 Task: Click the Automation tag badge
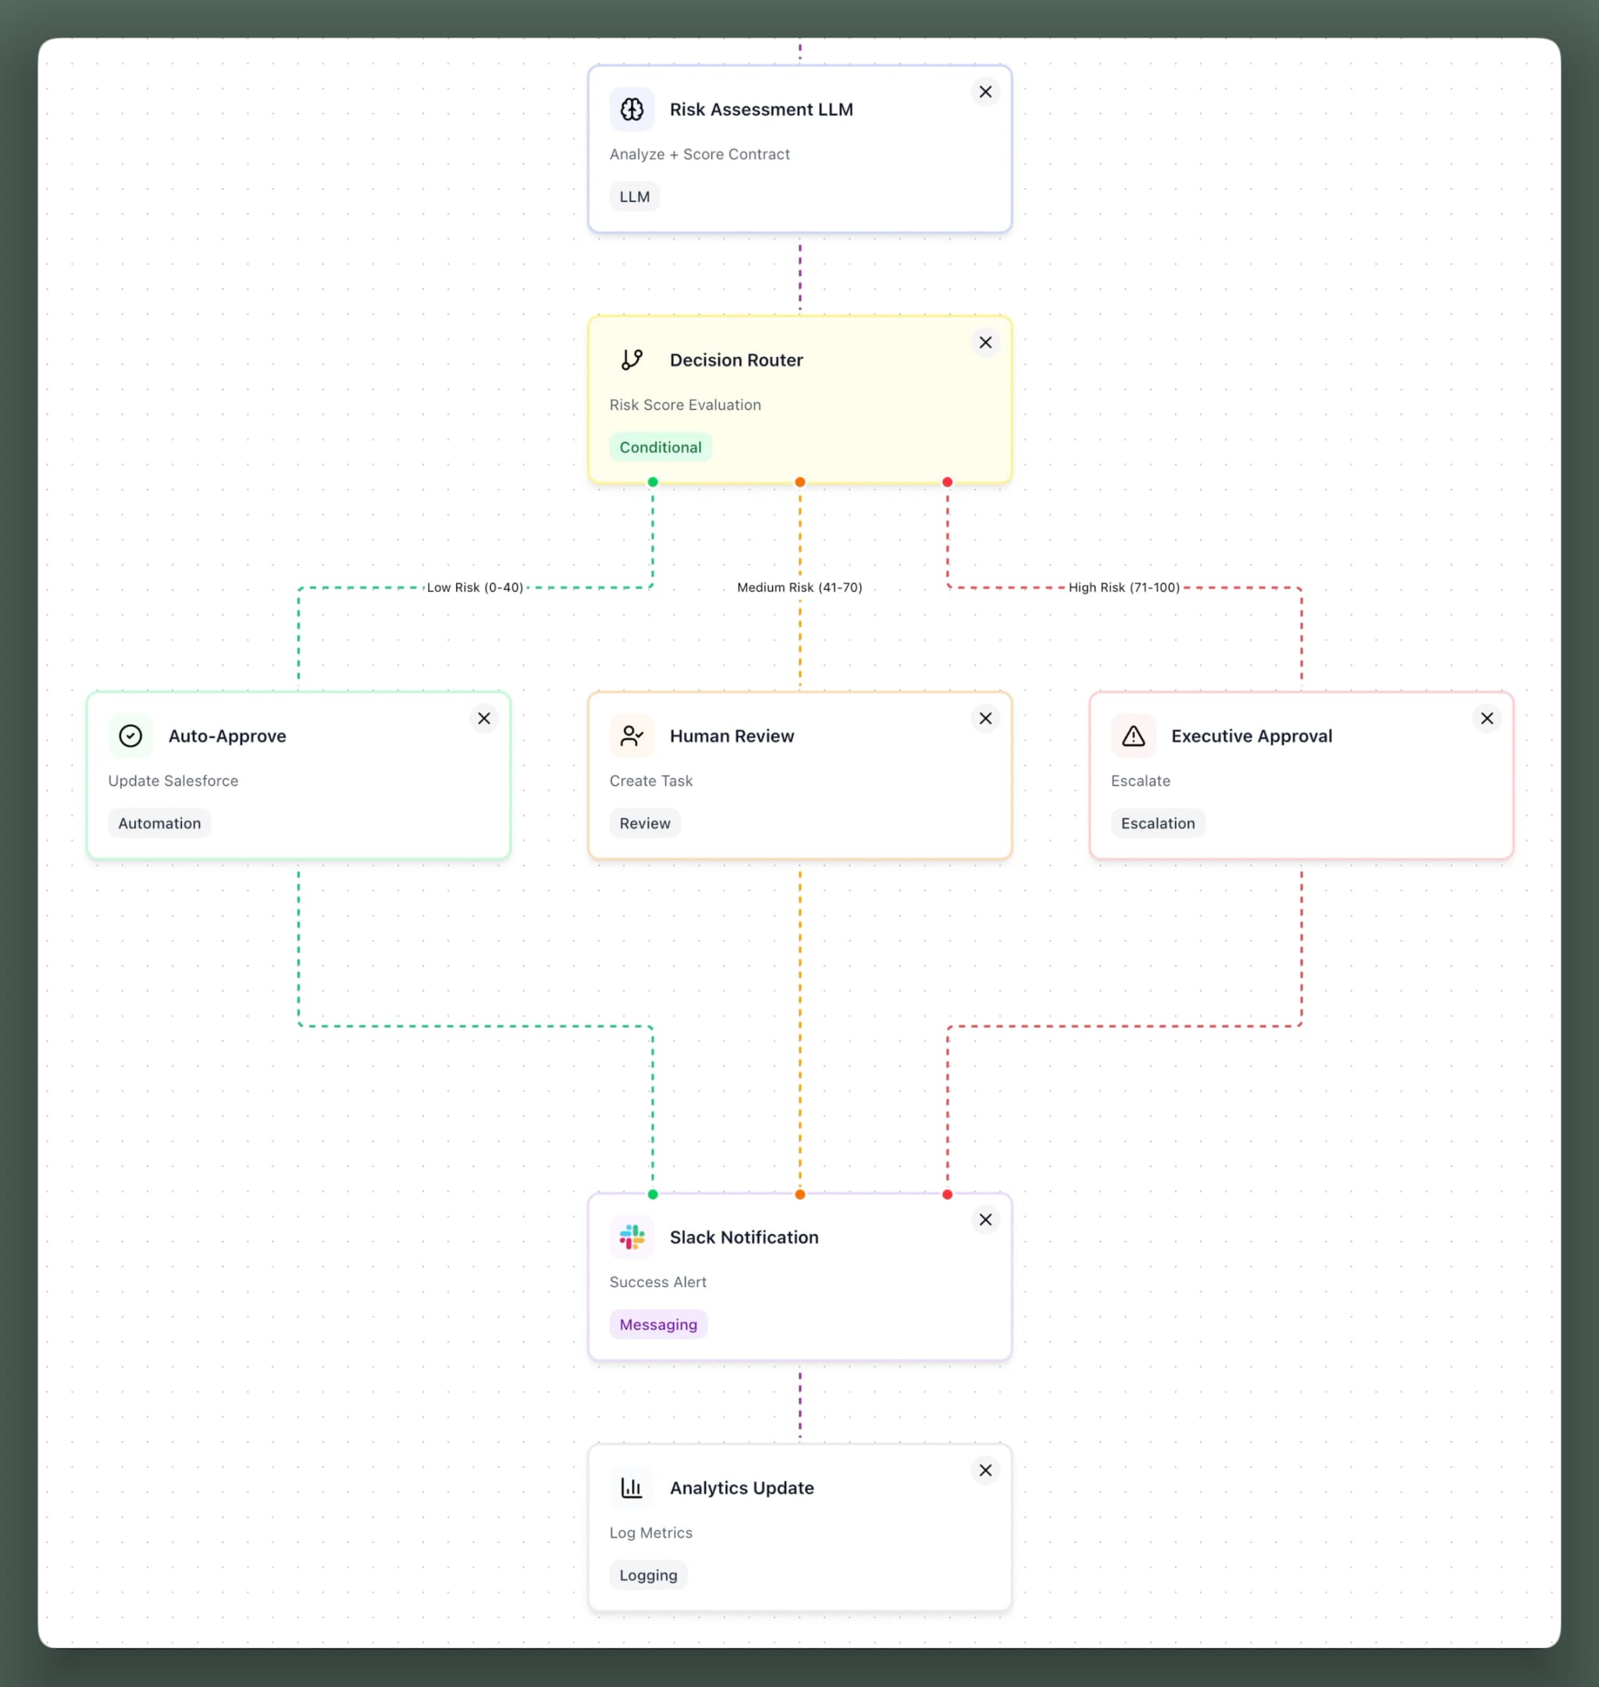159,823
